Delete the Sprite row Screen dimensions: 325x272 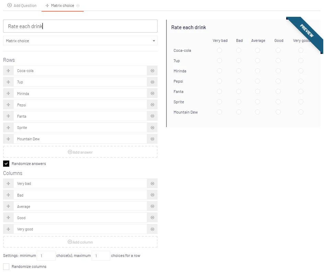(x=152, y=128)
